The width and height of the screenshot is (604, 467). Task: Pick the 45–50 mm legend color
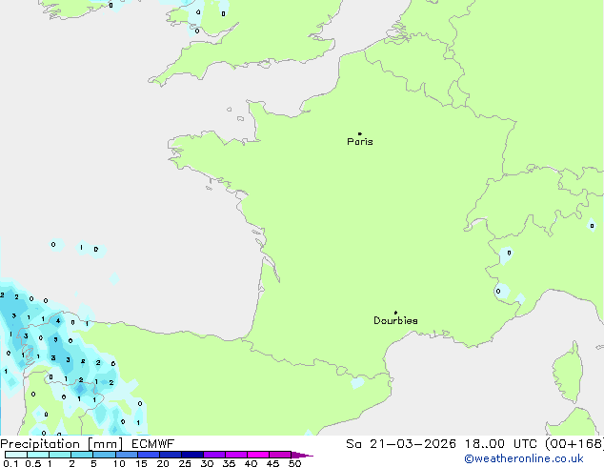[x=280, y=455]
